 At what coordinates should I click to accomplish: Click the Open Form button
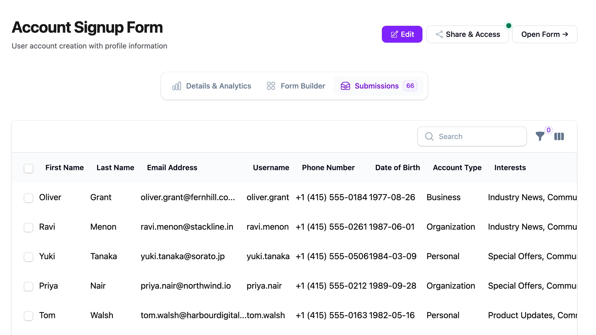pyautogui.click(x=544, y=34)
